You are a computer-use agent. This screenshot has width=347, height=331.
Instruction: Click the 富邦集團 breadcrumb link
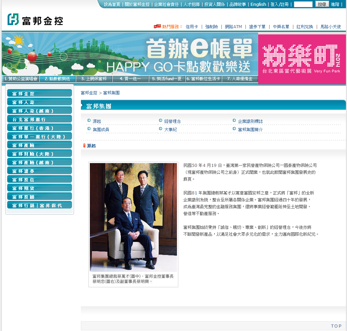[111, 93]
